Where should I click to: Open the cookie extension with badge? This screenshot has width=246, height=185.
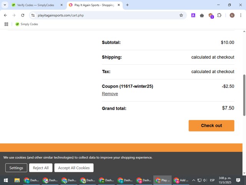click(211, 15)
